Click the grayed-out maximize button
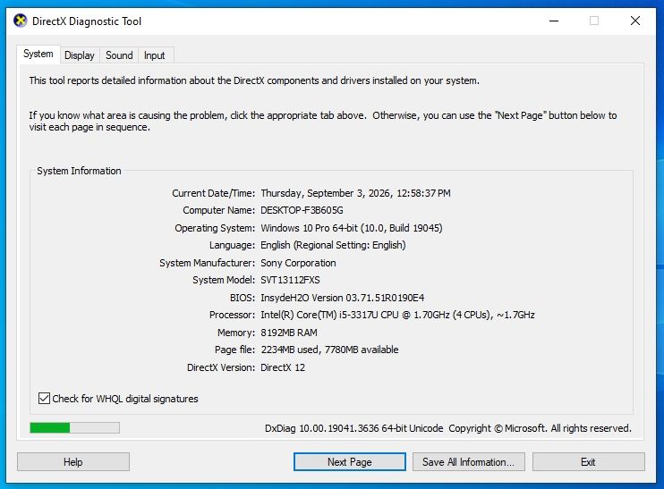This screenshot has width=664, height=489. click(x=594, y=21)
